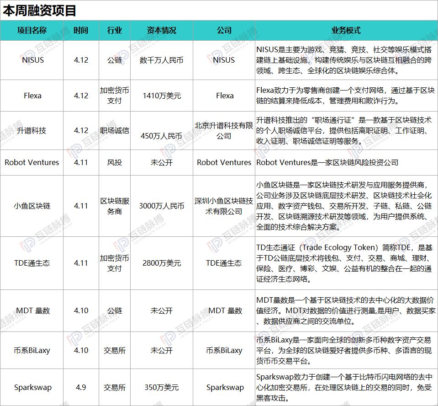Click "Robot Ventures是一家区块链风险投资公司" description
The width and height of the screenshot is (438, 406).
coord(327,162)
